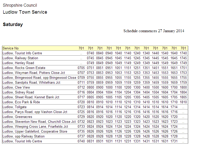Select the 'Ludlow, Railway Station' row label
The width and height of the screenshot is (200, 155).
20,58
